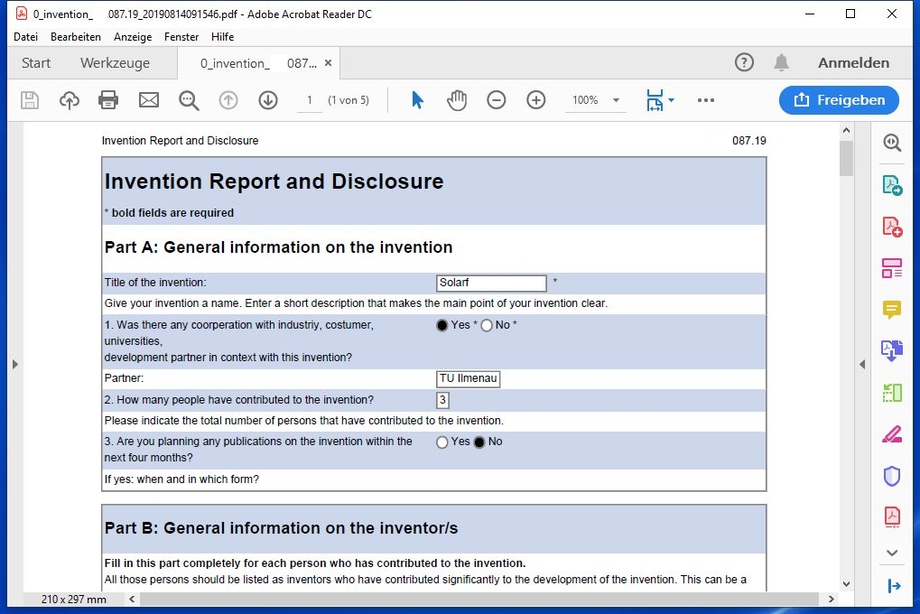The image size is (920, 614).
Task: Click Anmelden to sign in
Action: [x=854, y=63]
